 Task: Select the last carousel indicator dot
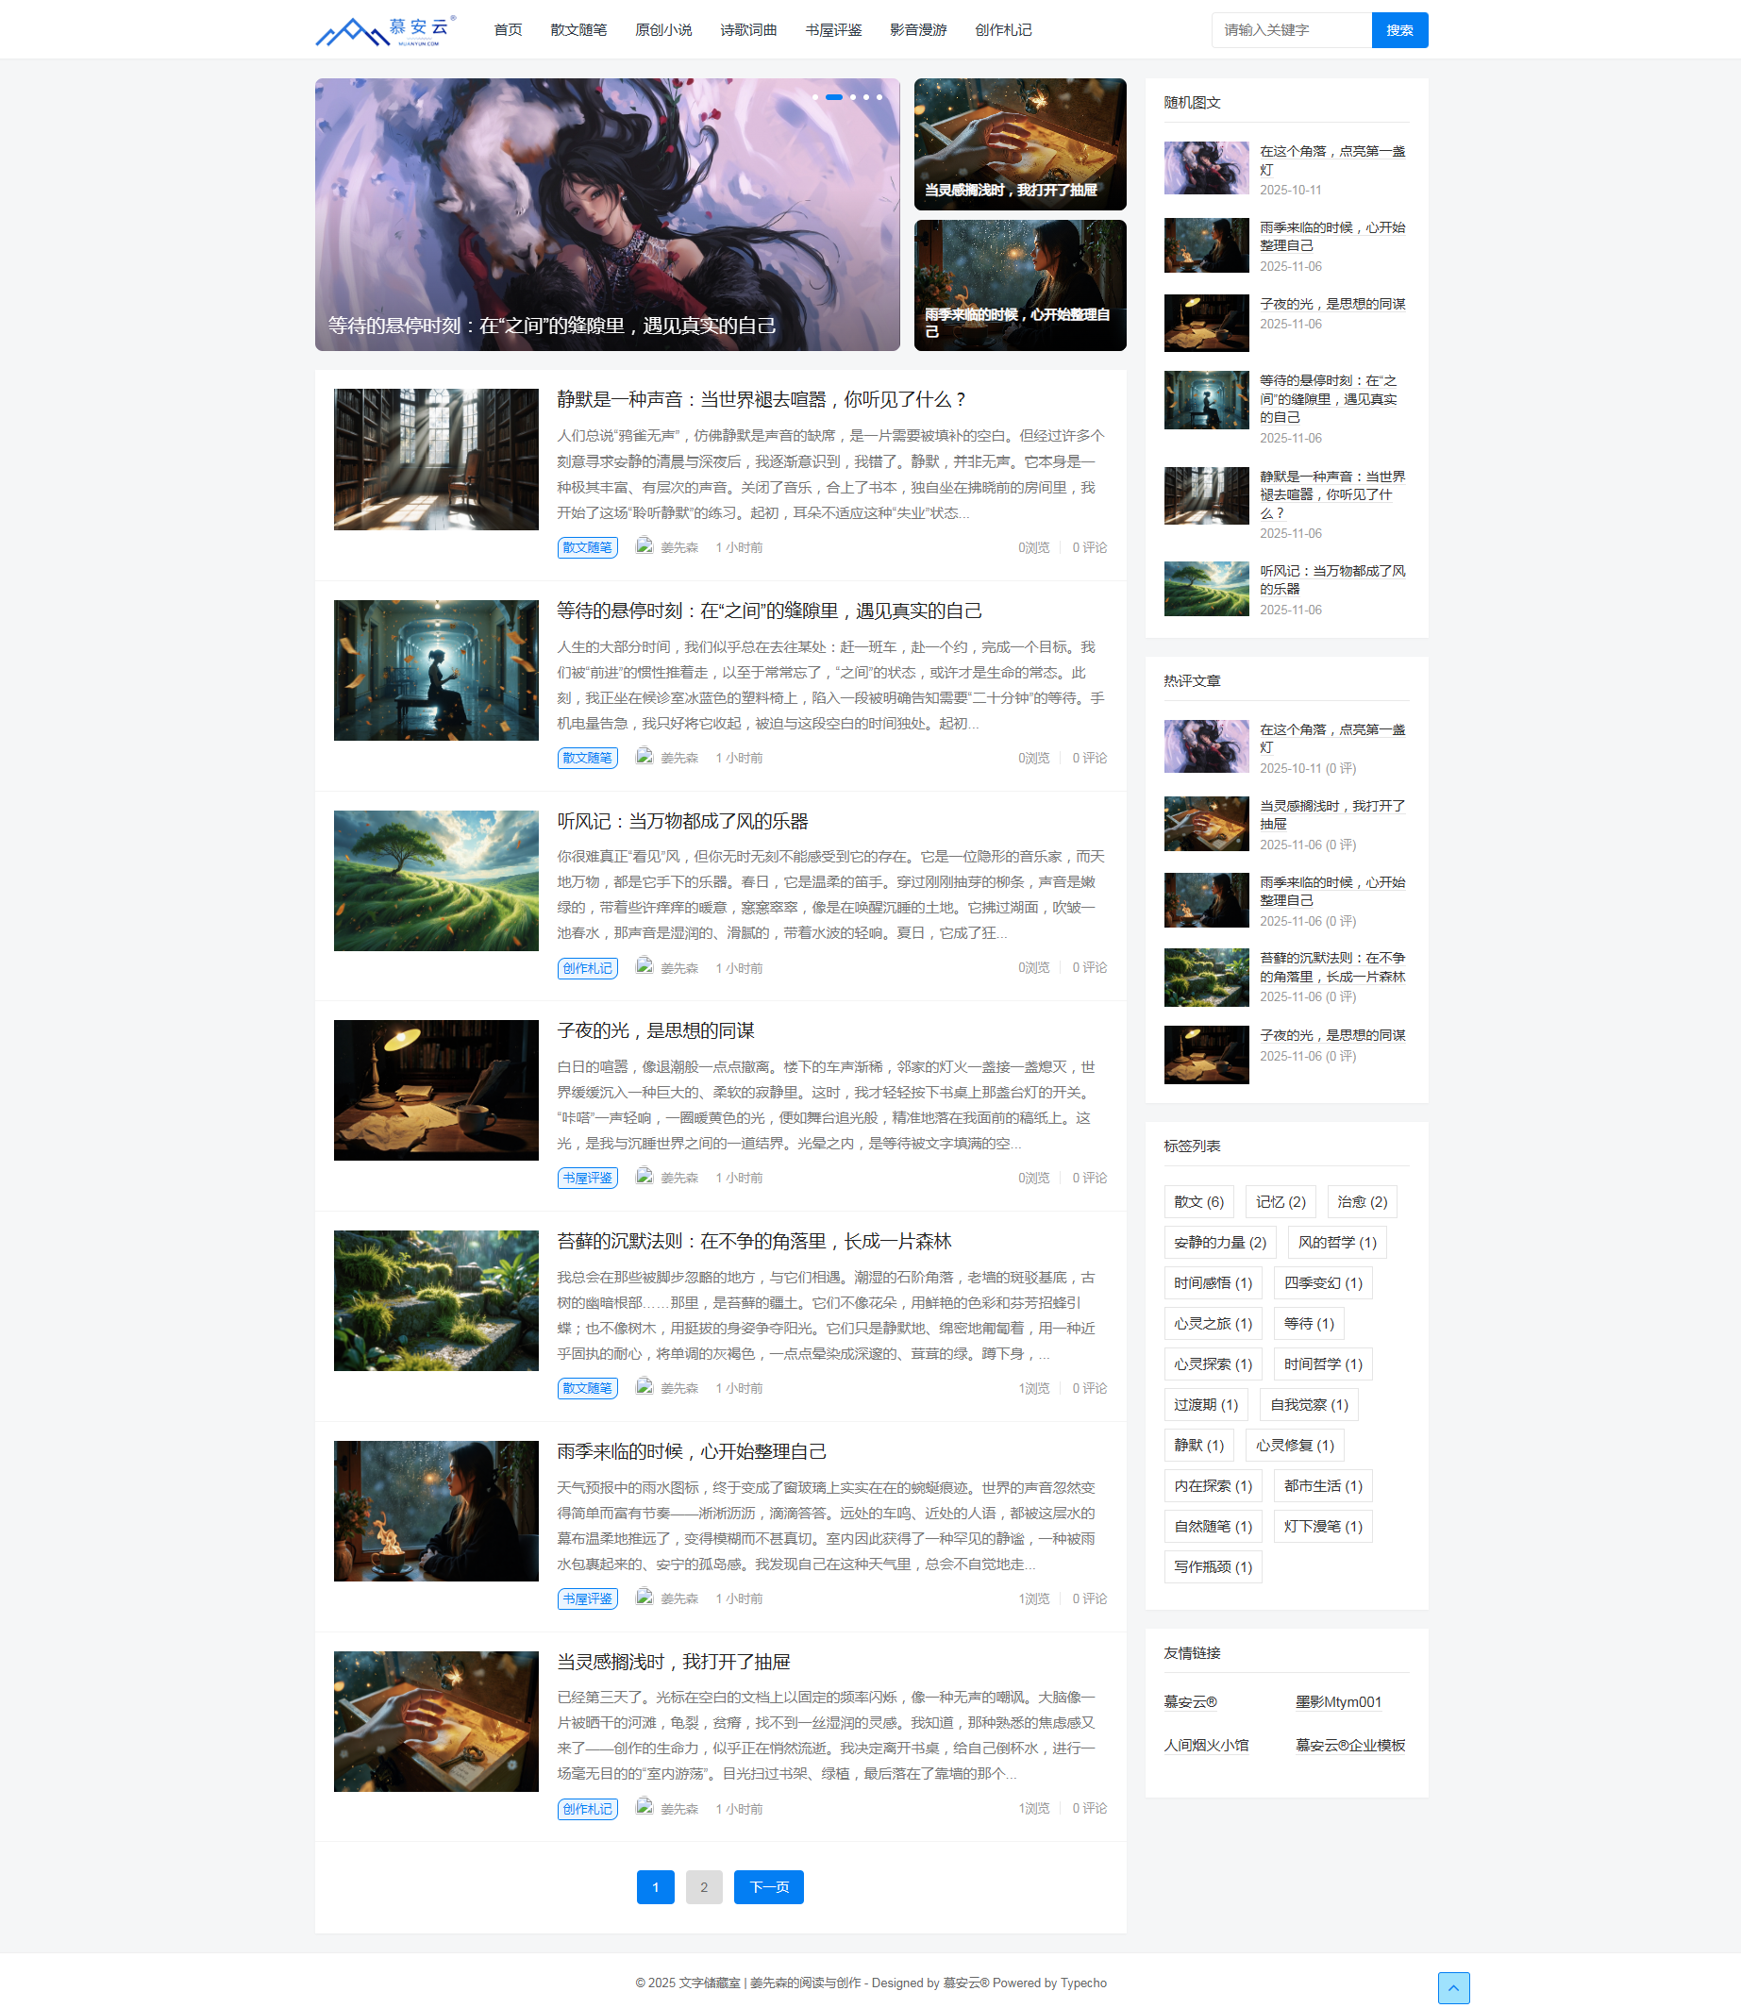[x=879, y=97]
